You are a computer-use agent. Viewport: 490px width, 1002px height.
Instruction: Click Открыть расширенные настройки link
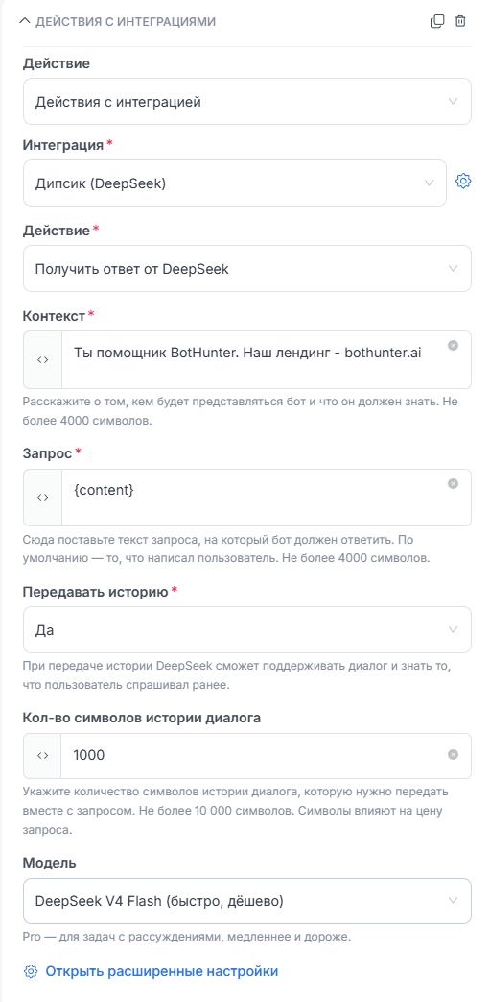pyautogui.click(x=161, y=971)
